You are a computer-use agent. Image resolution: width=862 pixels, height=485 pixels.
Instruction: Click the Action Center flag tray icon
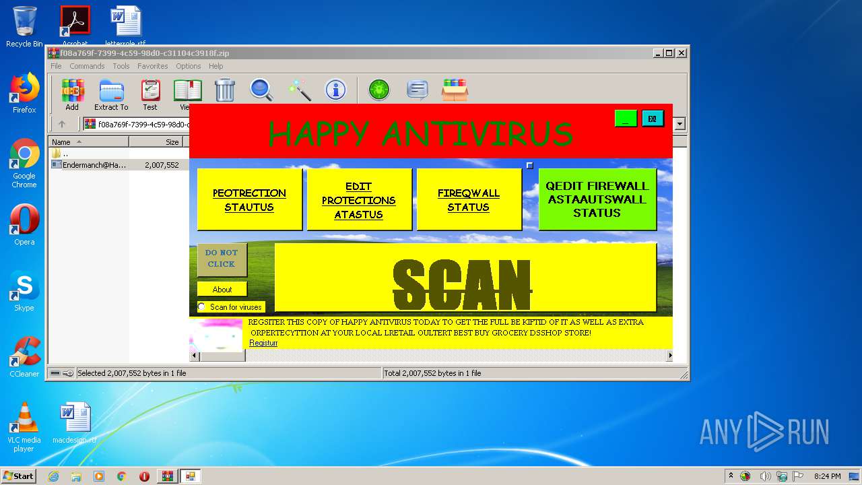click(798, 476)
